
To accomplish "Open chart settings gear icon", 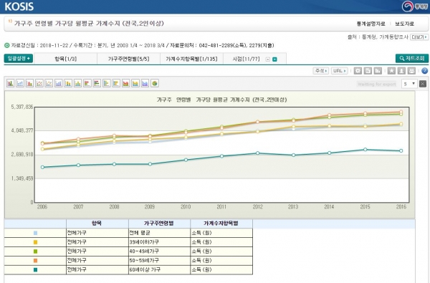I will tap(358, 71).
